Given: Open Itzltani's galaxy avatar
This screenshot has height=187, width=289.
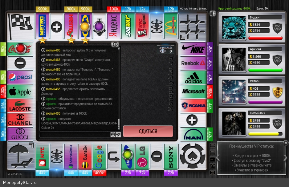Looking at the screenshot, I should 234,91.
